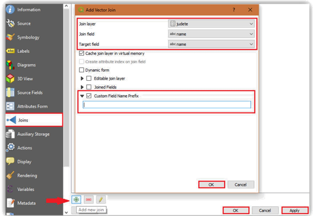Click the Attributes Form icon
The width and height of the screenshot is (313, 216).
coord(10,106)
